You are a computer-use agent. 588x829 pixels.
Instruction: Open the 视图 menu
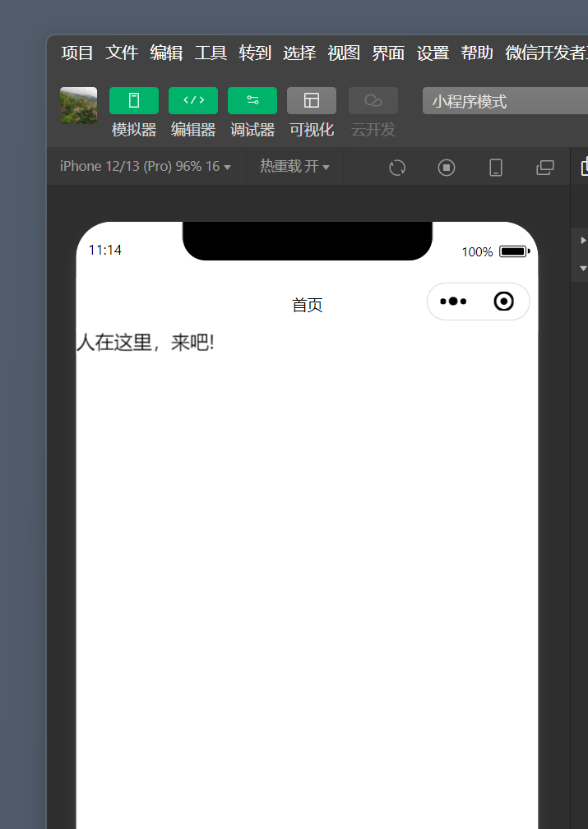(344, 53)
